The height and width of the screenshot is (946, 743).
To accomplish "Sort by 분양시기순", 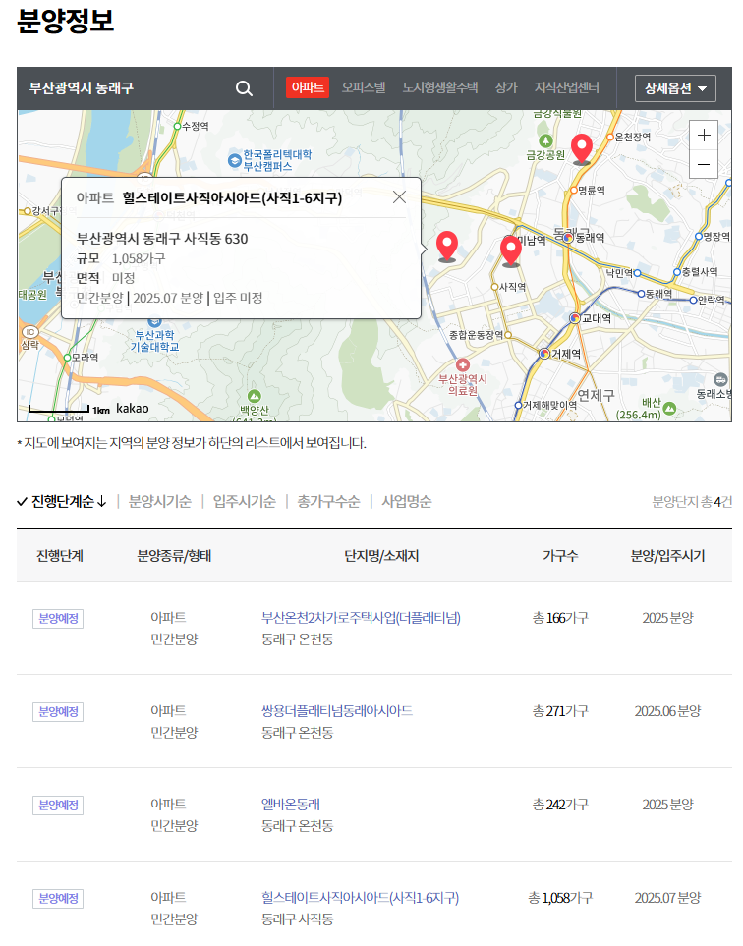I will click(160, 501).
